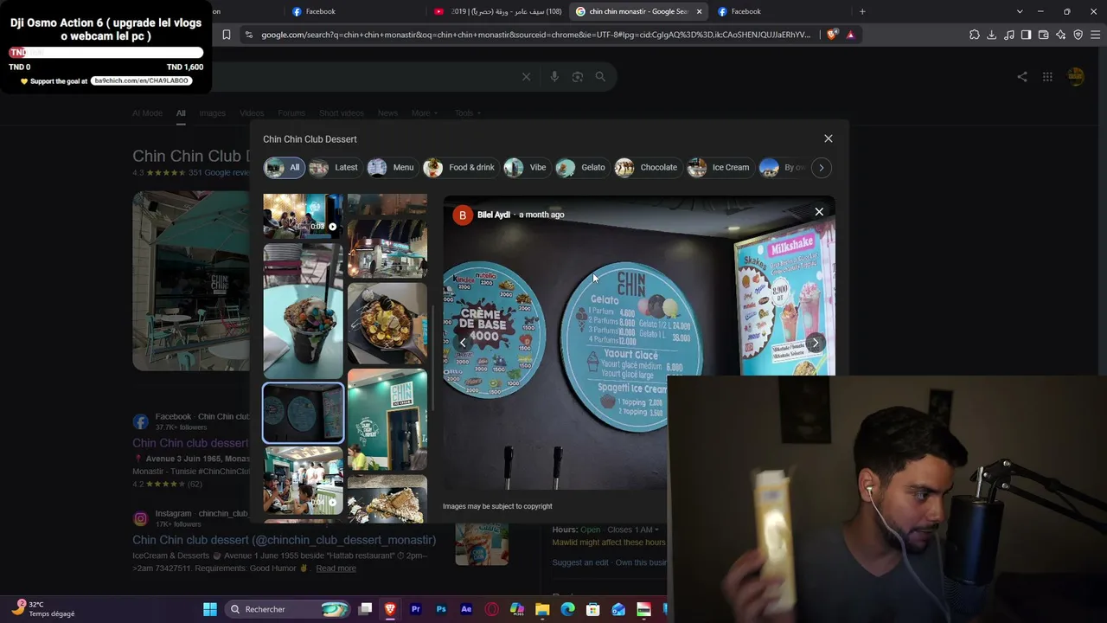Clear the Google search box
The height and width of the screenshot is (623, 1107).
[526, 77]
